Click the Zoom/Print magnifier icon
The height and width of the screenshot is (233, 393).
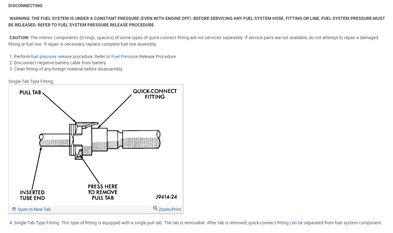point(155,208)
